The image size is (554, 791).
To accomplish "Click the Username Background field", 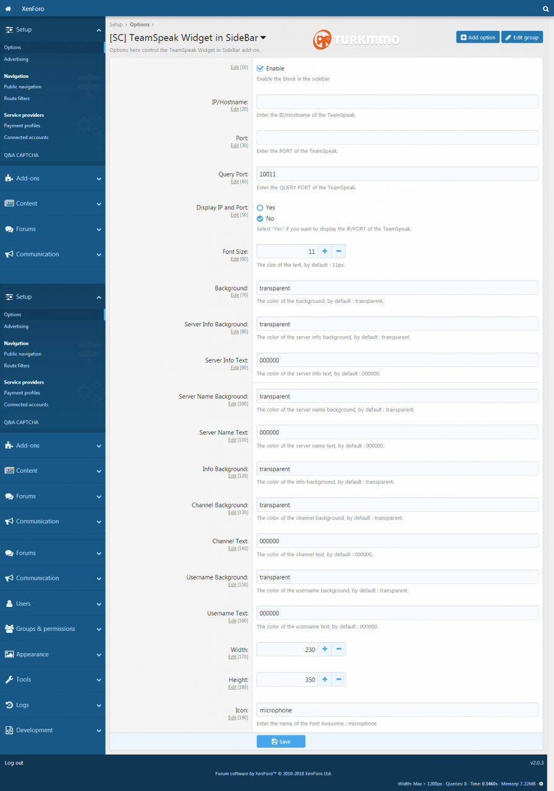I will pos(397,577).
